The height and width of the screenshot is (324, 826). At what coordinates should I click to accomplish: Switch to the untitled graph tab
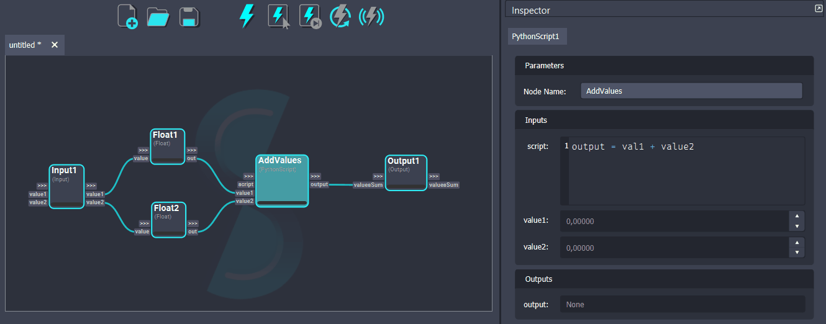pos(25,45)
